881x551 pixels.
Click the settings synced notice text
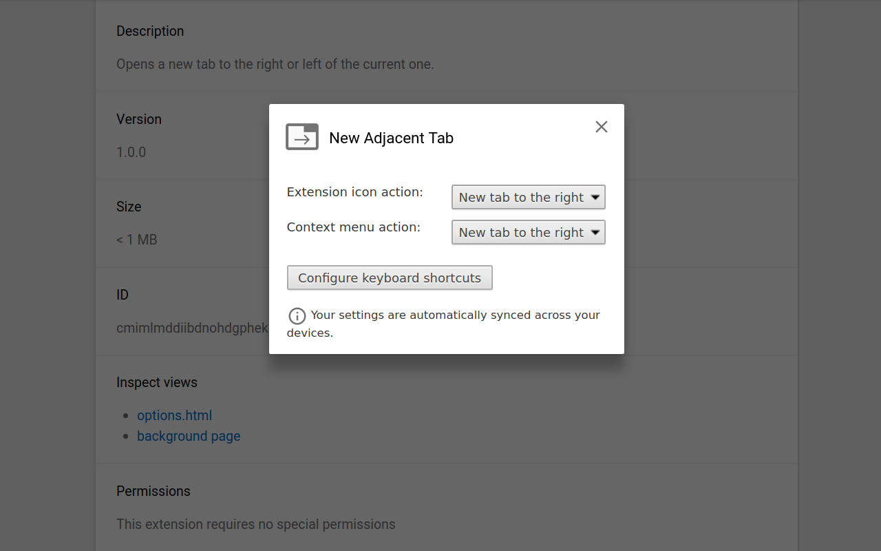(x=455, y=315)
